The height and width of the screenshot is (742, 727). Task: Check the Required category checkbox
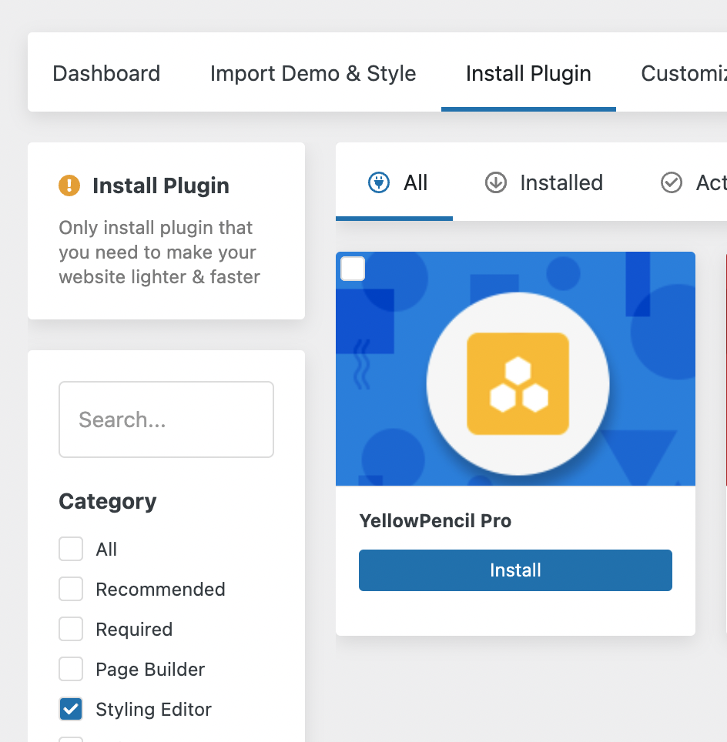point(71,629)
